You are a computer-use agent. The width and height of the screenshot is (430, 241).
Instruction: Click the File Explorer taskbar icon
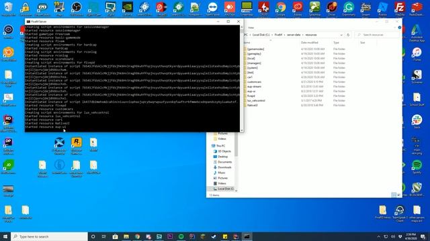(x=126, y=236)
